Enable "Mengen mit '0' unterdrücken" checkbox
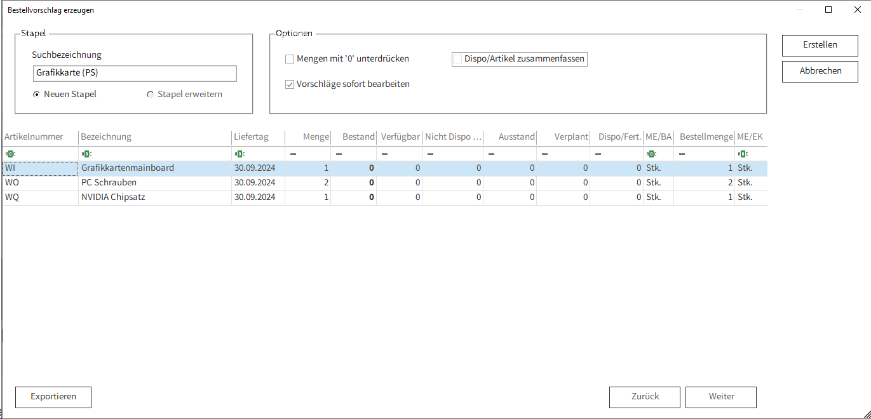Image resolution: width=871 pixels, height=419 pixels. (290, 59)
